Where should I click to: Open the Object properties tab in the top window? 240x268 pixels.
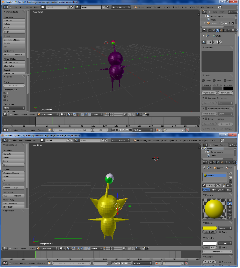(x=221, y=30)
